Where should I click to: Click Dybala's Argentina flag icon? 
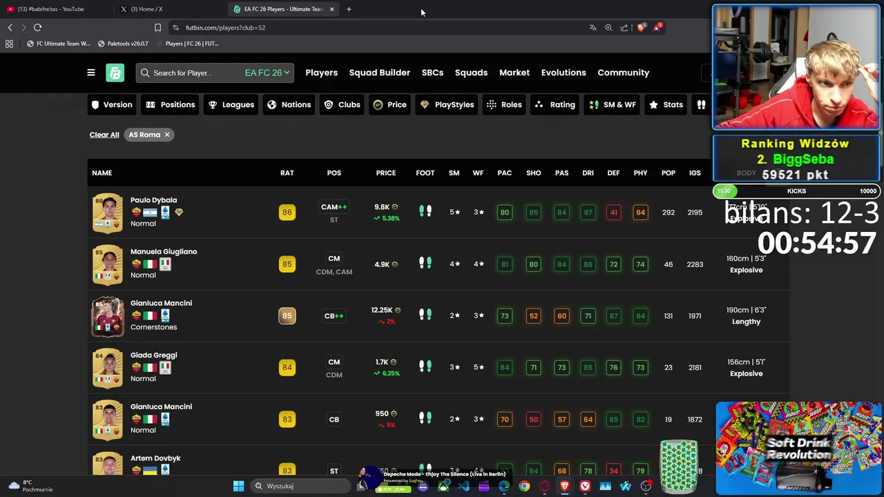coord(150,213)
